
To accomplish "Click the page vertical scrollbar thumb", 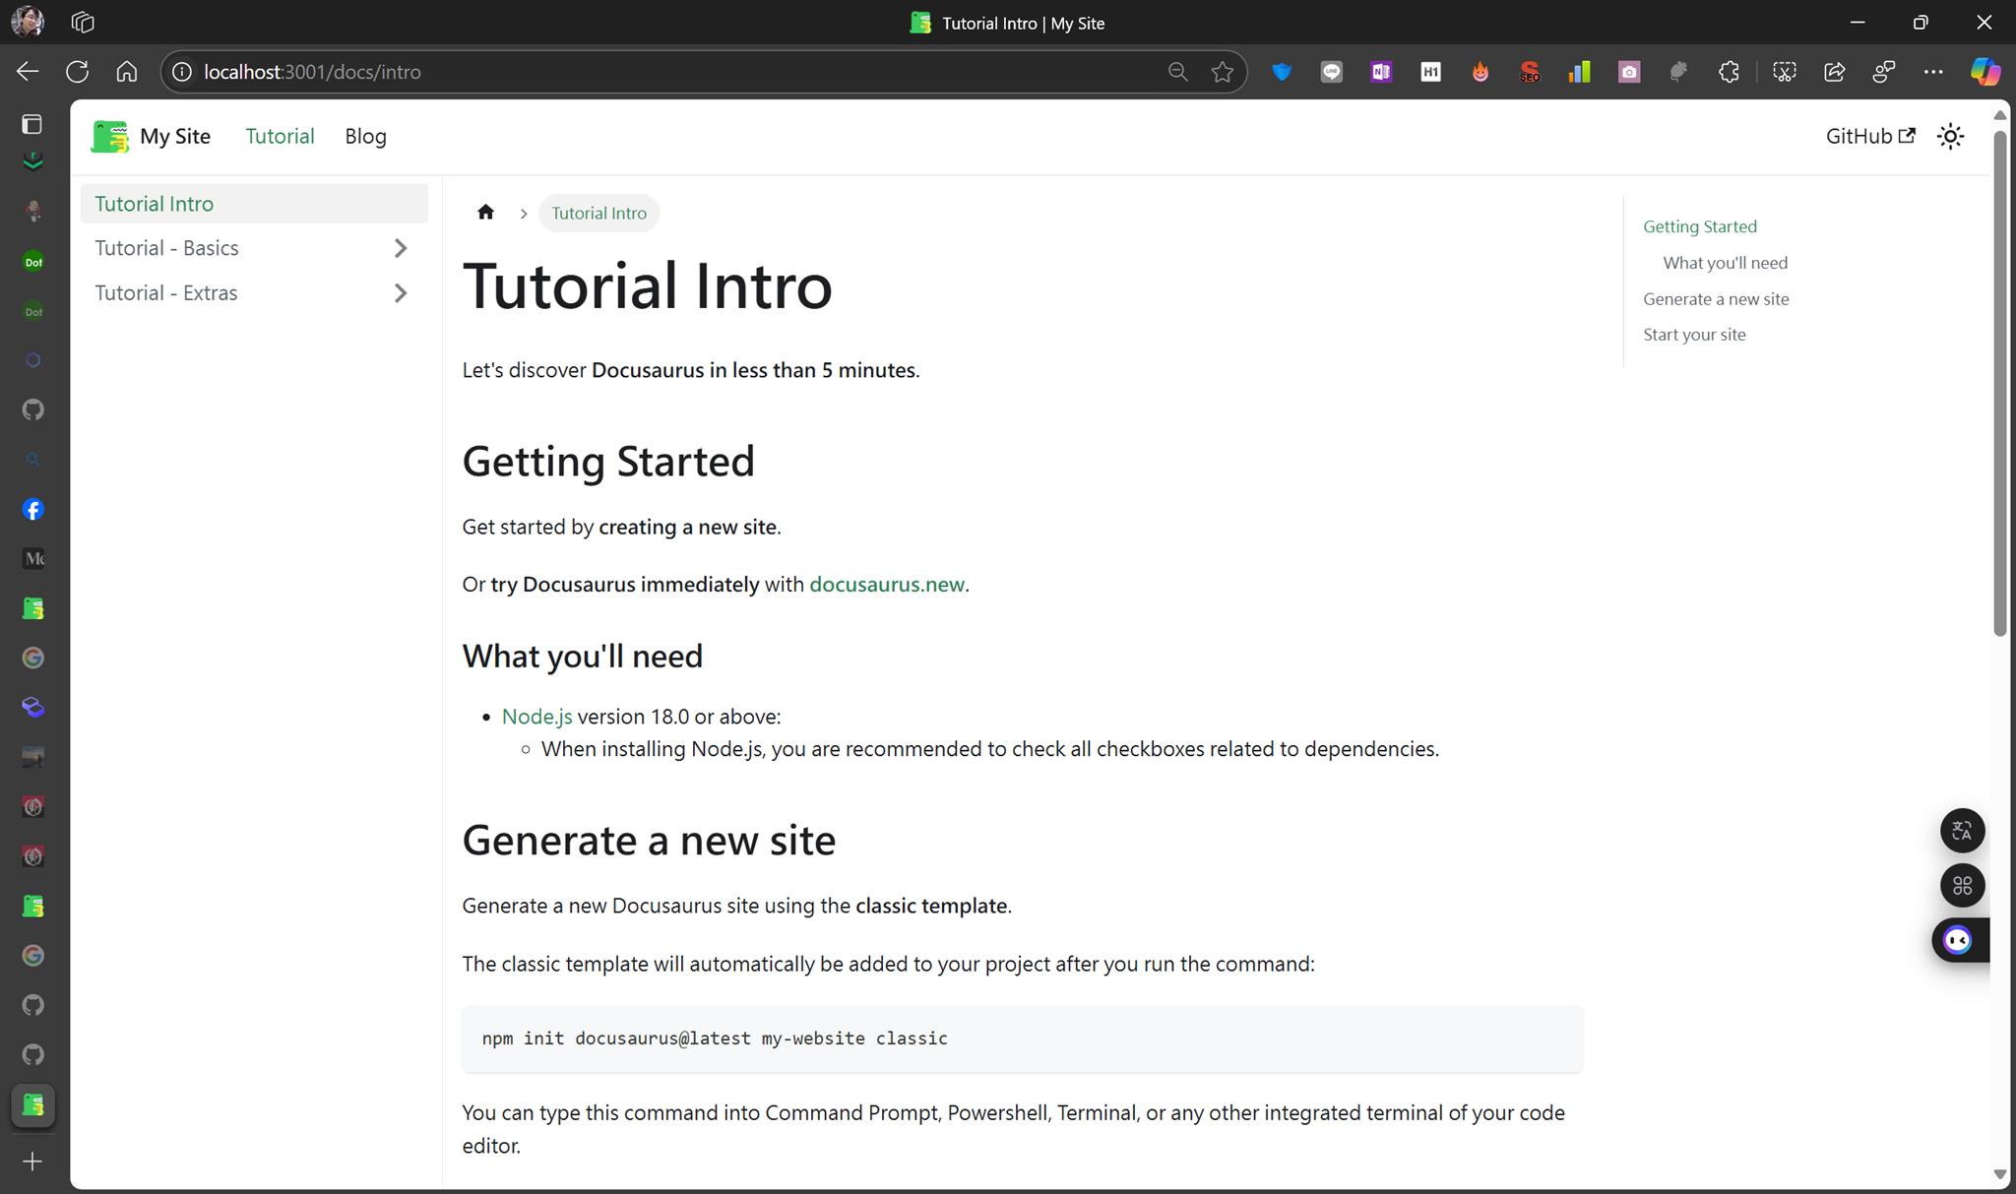I will (1999, 384).
